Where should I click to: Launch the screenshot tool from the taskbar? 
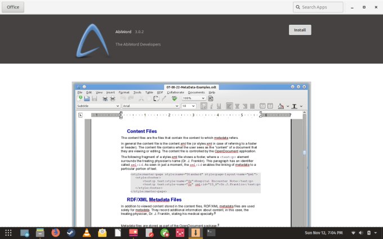[24, 233]
